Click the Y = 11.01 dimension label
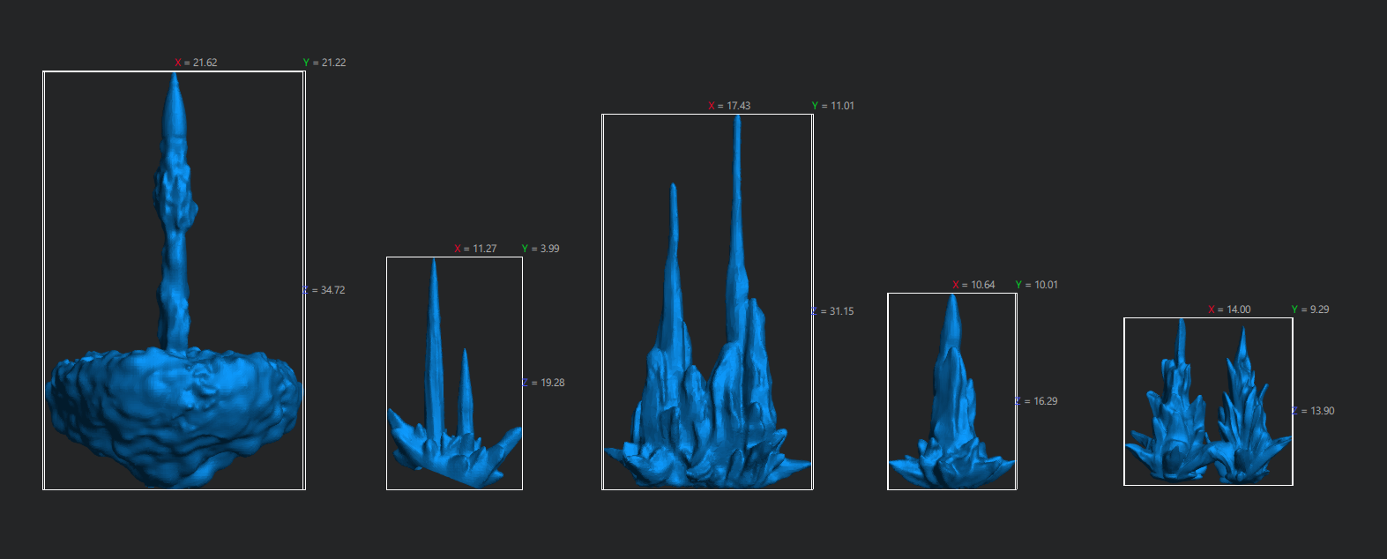The width and height of the screenshot is (1387, 559). tap(833, 106)
